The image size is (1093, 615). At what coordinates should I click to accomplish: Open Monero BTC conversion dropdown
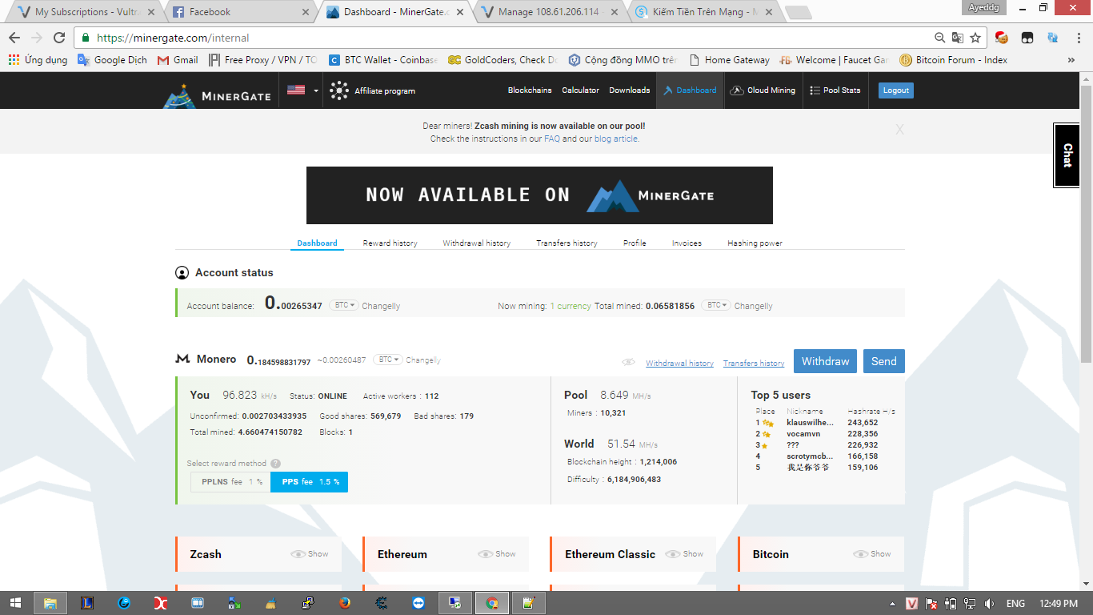pyautogui.click(x=389, y=360)
